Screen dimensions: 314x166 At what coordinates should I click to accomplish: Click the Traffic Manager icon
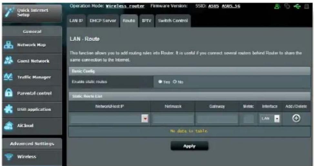pyautogui.click(x=8, y=77)
